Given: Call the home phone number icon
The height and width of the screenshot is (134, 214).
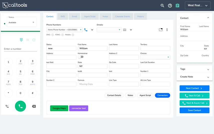Looking at the screenshot, I should coord(86,30).
